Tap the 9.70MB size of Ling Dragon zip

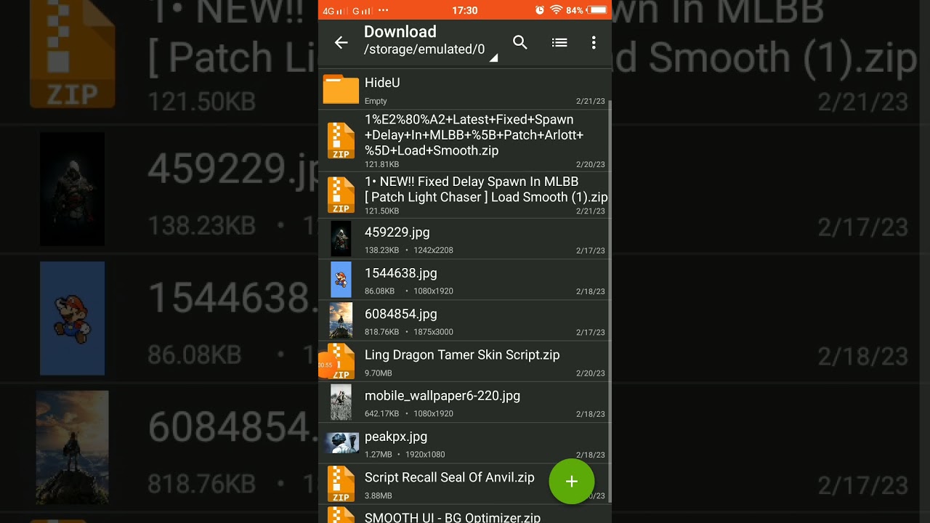[x=379, y=373]
